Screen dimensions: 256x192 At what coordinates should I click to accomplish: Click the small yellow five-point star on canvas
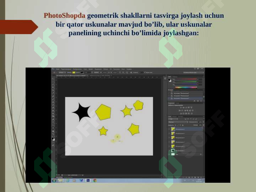tap(103, 131)
